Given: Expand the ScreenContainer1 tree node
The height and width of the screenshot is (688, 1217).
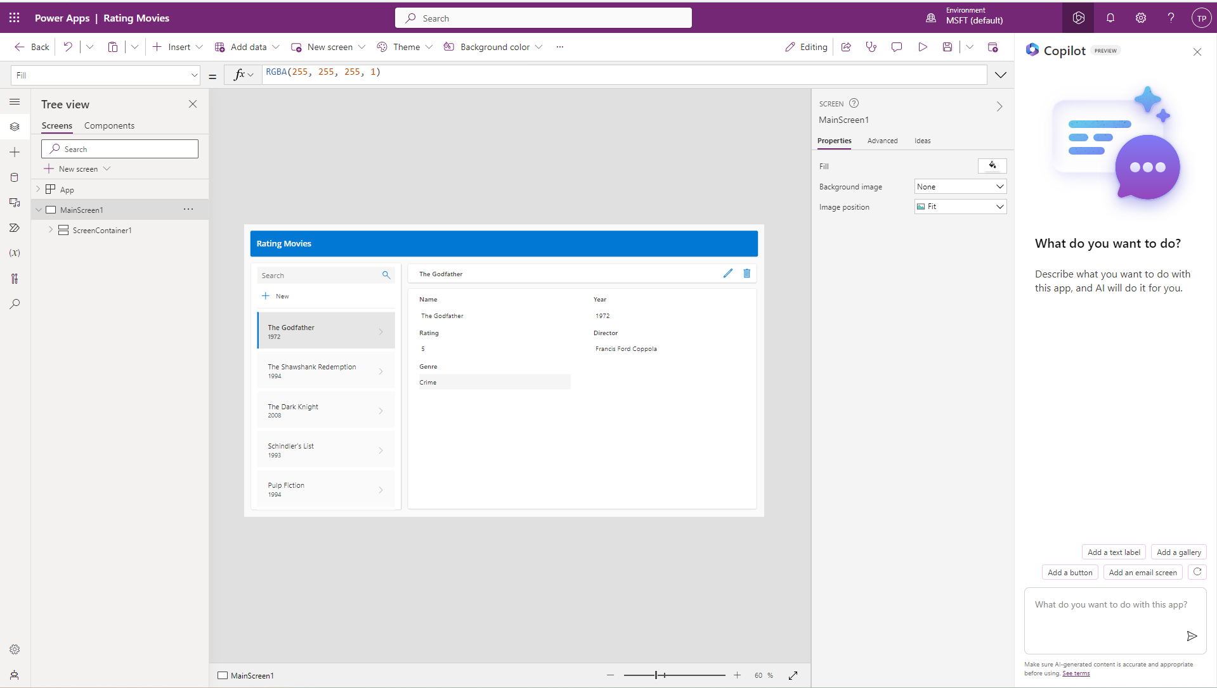Looking at the screenshot, I should tap(51, 230).
